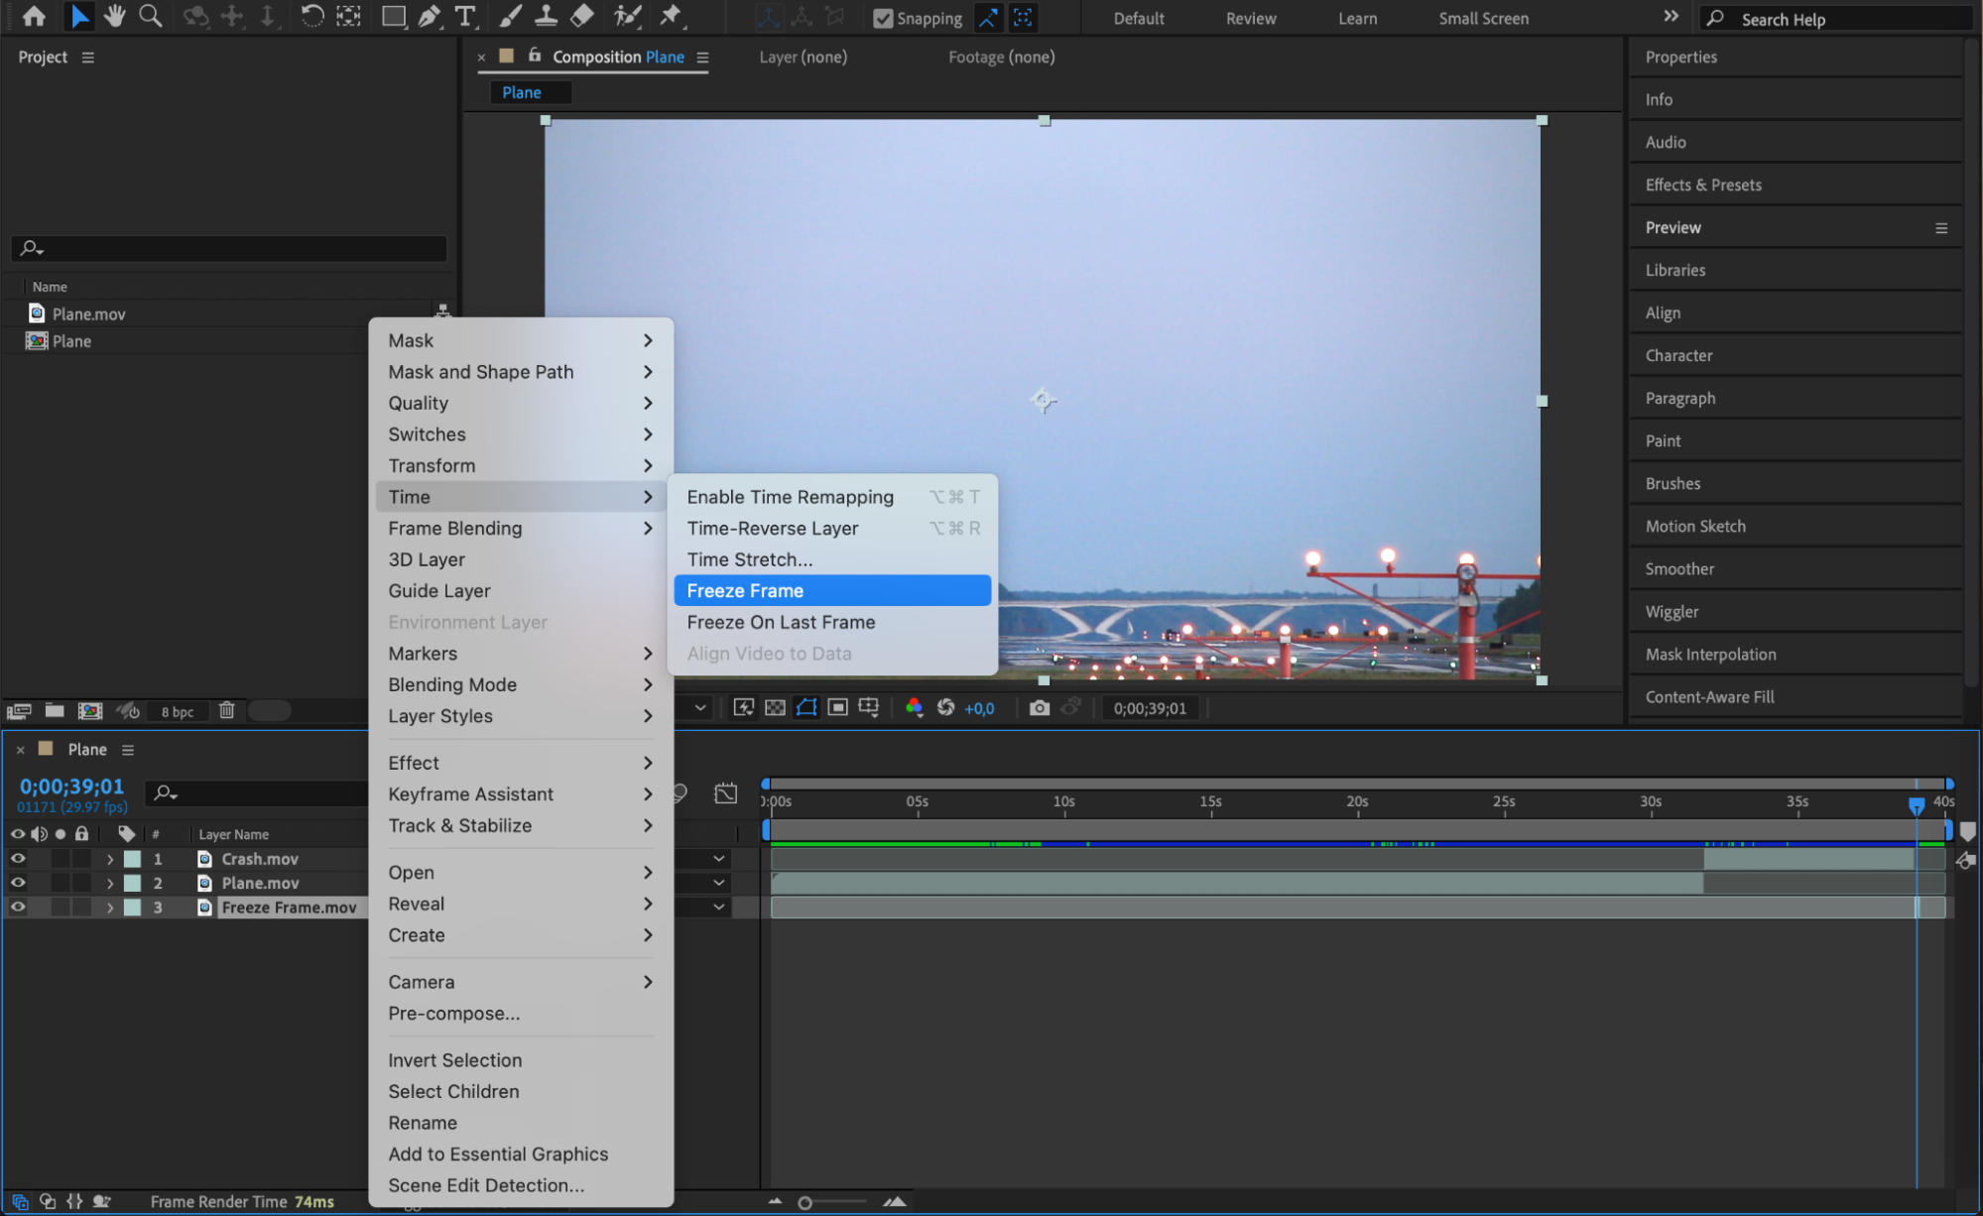Viewport: 1983px width, 1216px height.
Task: Delete selected item with trash icon
Action: coord(226,710)
